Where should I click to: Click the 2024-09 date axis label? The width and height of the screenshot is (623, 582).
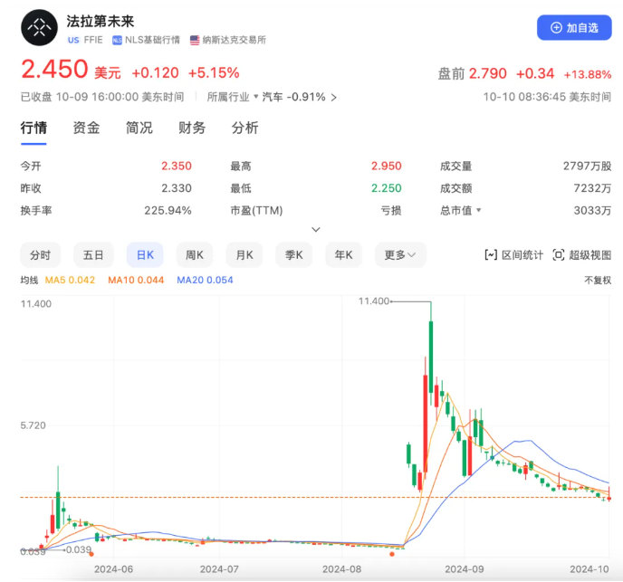click(464, 569)
